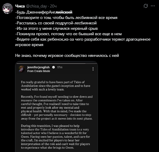Open the @chisa_day handle link
Image resolution: width=159 pixels, height=152 pixels.
pyautogui.click(x=36, y=6)
